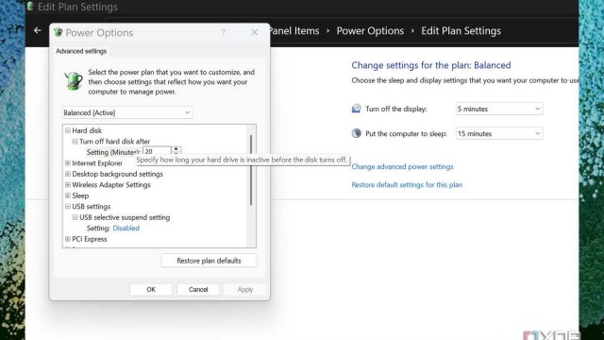Click breadcrumb chevron after Power Options
Screen dimensions: 604x340
tap(412, 31)
